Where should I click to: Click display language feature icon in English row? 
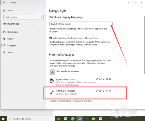coord(97,79)
